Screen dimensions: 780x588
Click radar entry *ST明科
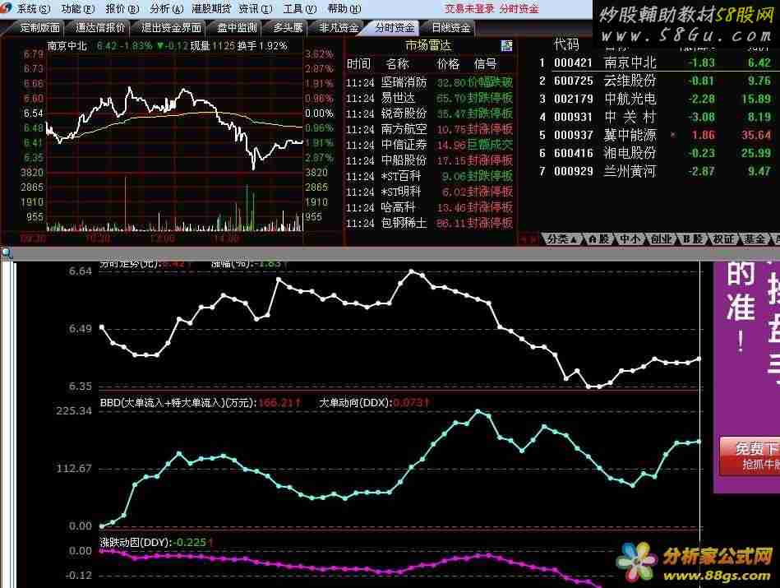[x=429, y=192]
